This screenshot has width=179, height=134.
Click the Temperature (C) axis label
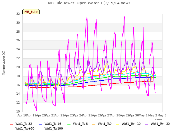point(4,63)
